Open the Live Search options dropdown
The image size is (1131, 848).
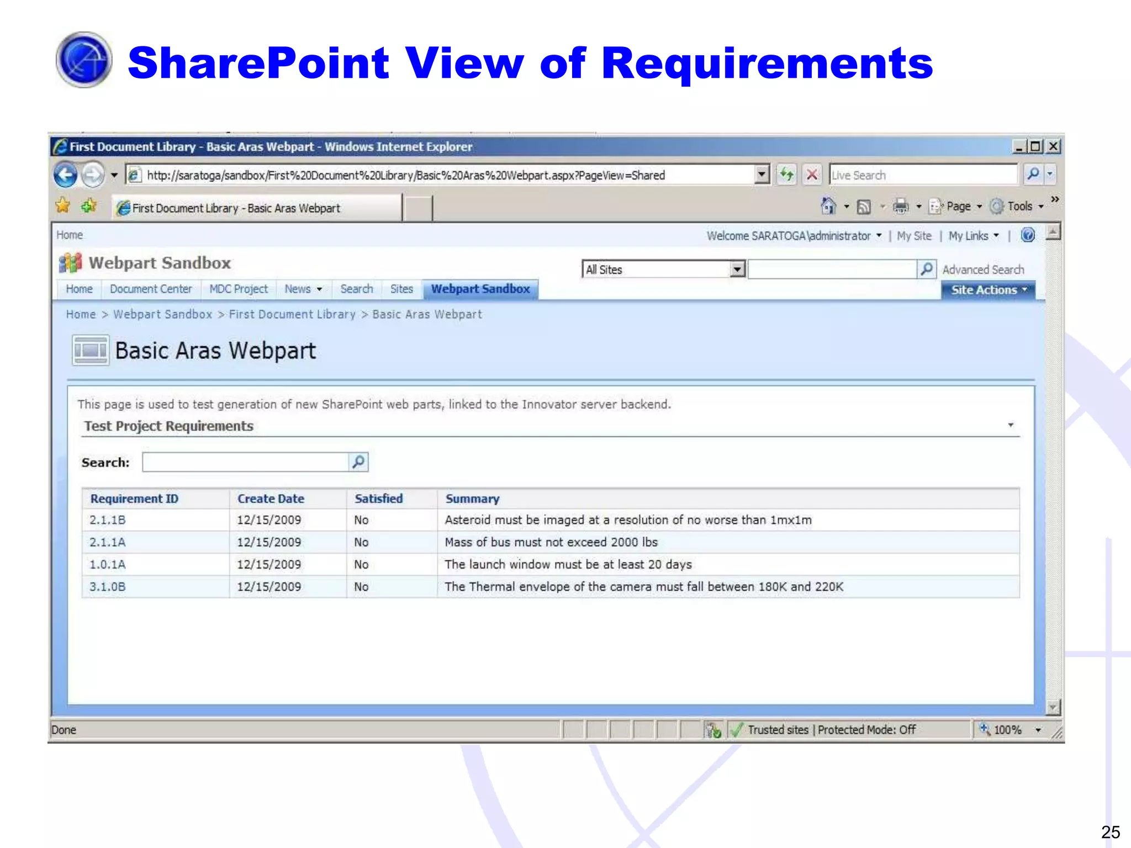(1050, 174)
